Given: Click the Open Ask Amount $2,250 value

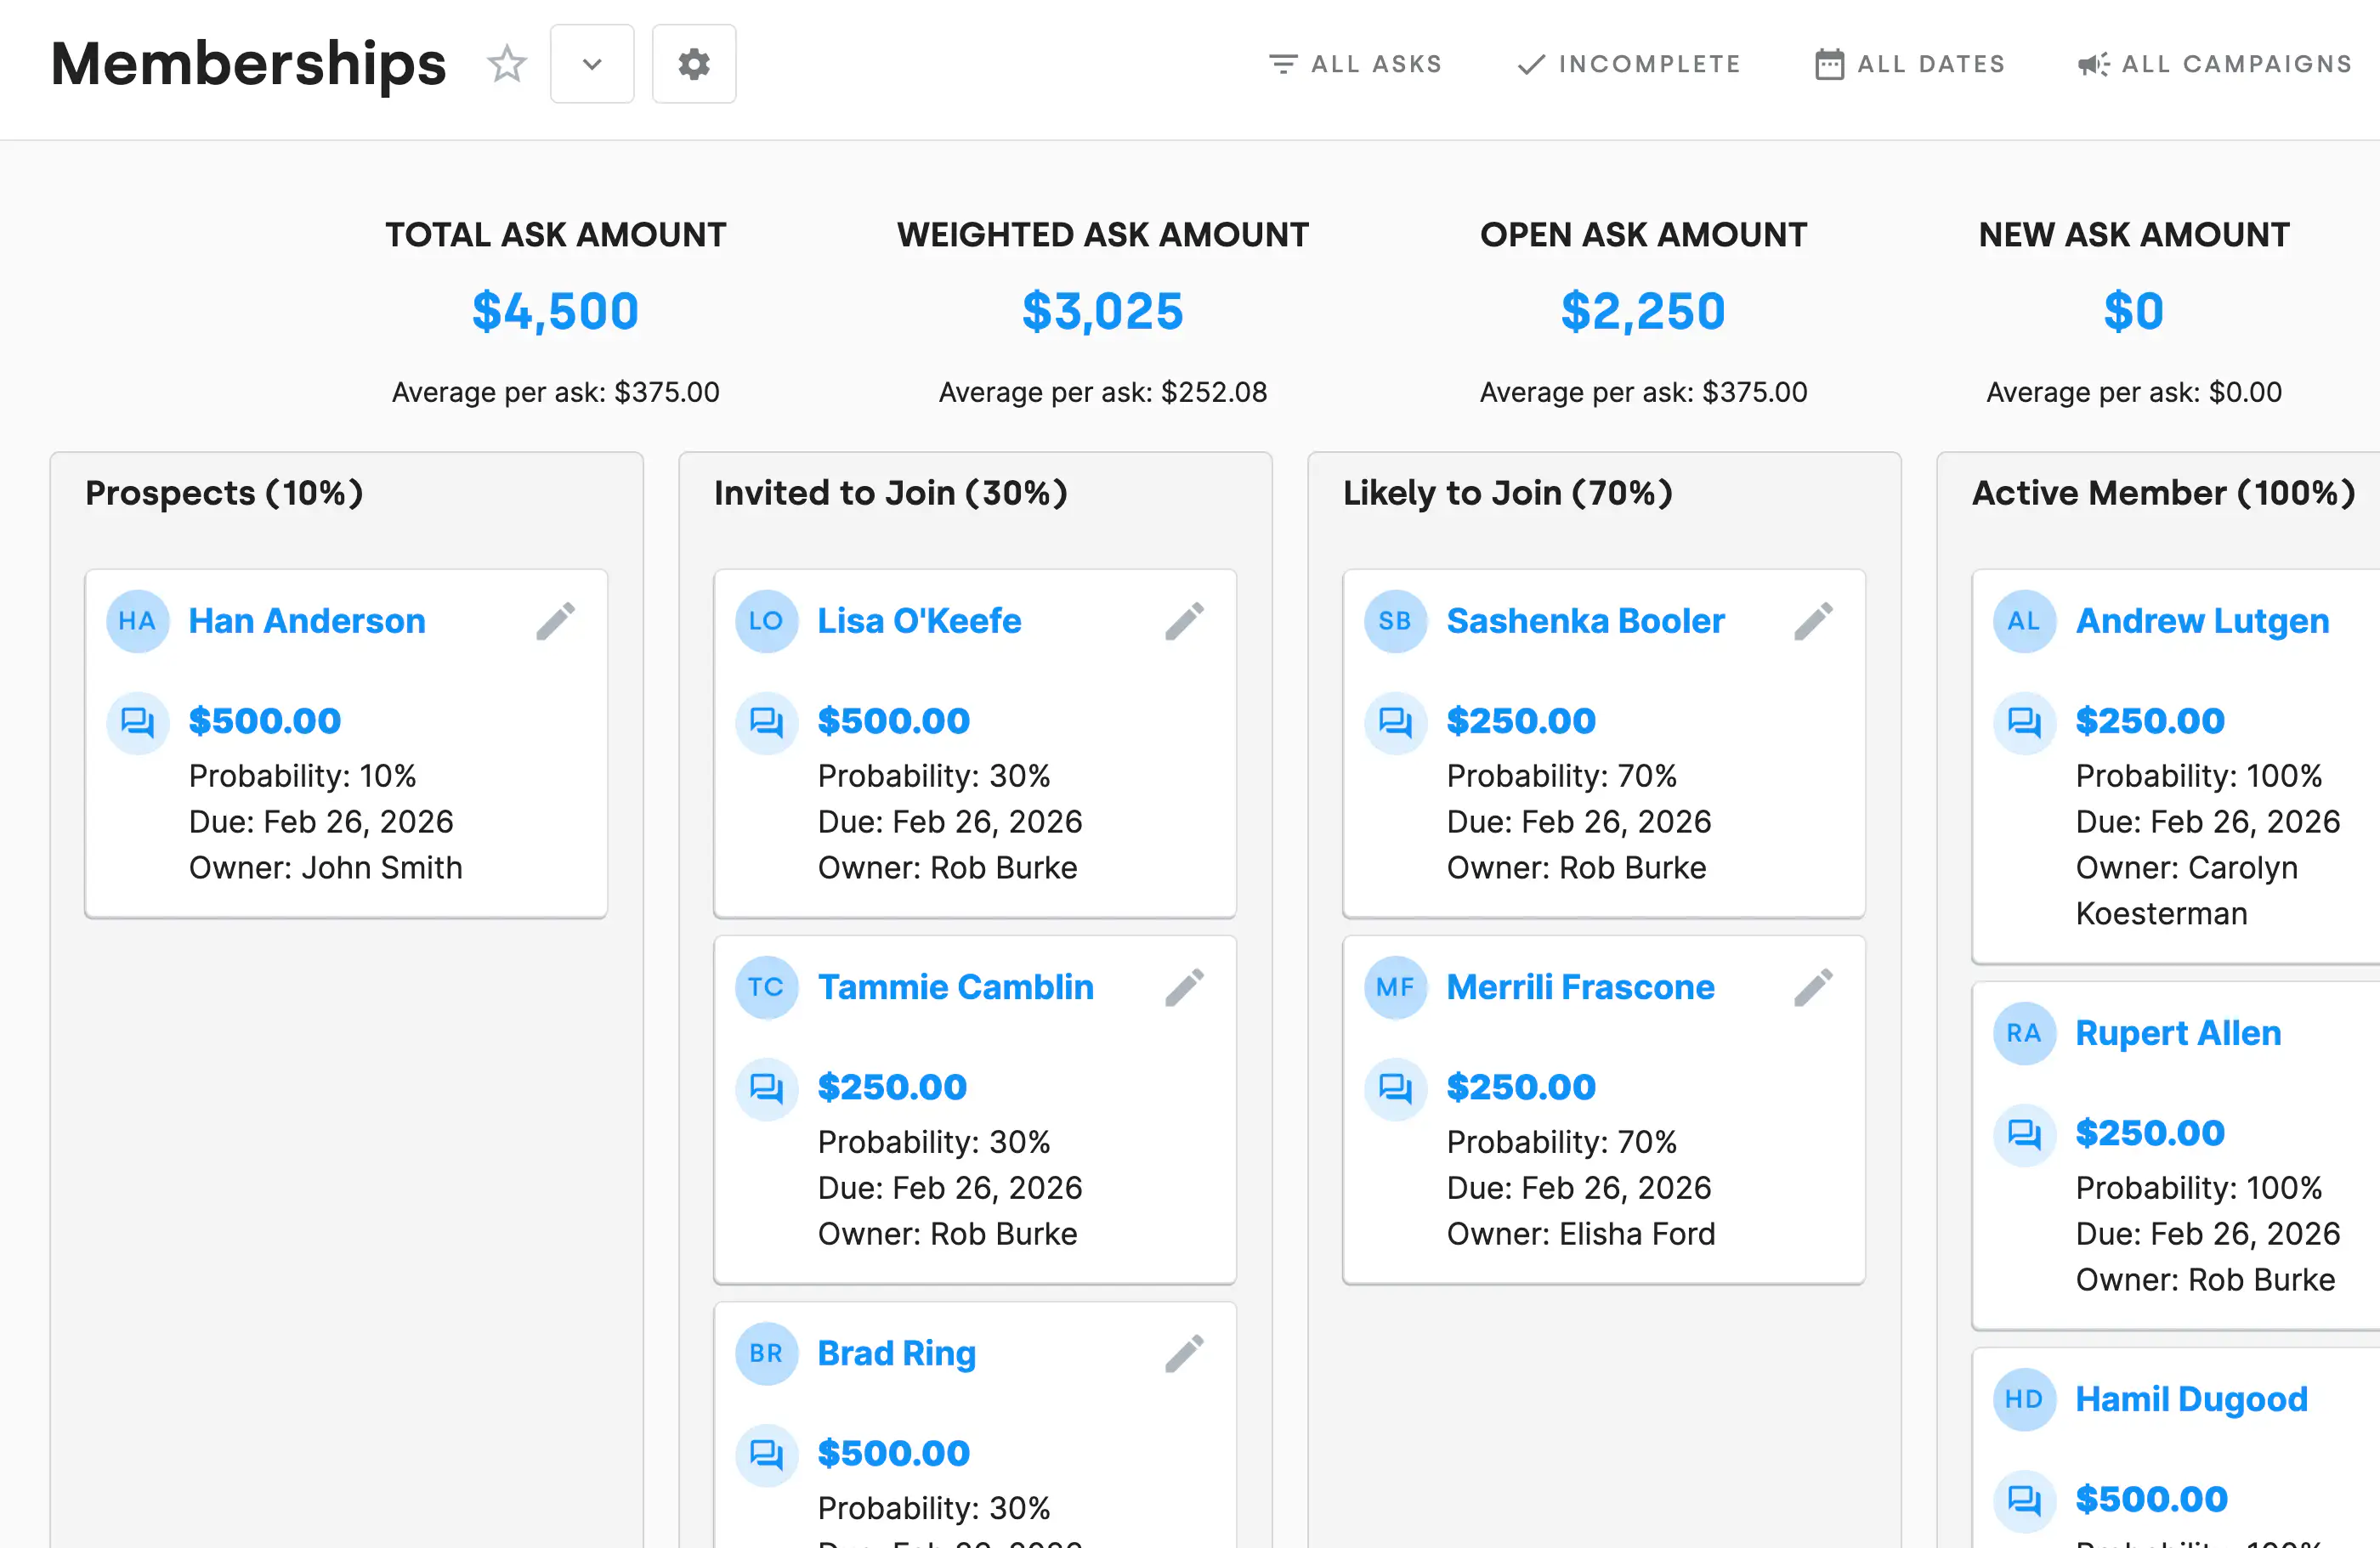Looking at the screenshot, I should coord(1644,311).
